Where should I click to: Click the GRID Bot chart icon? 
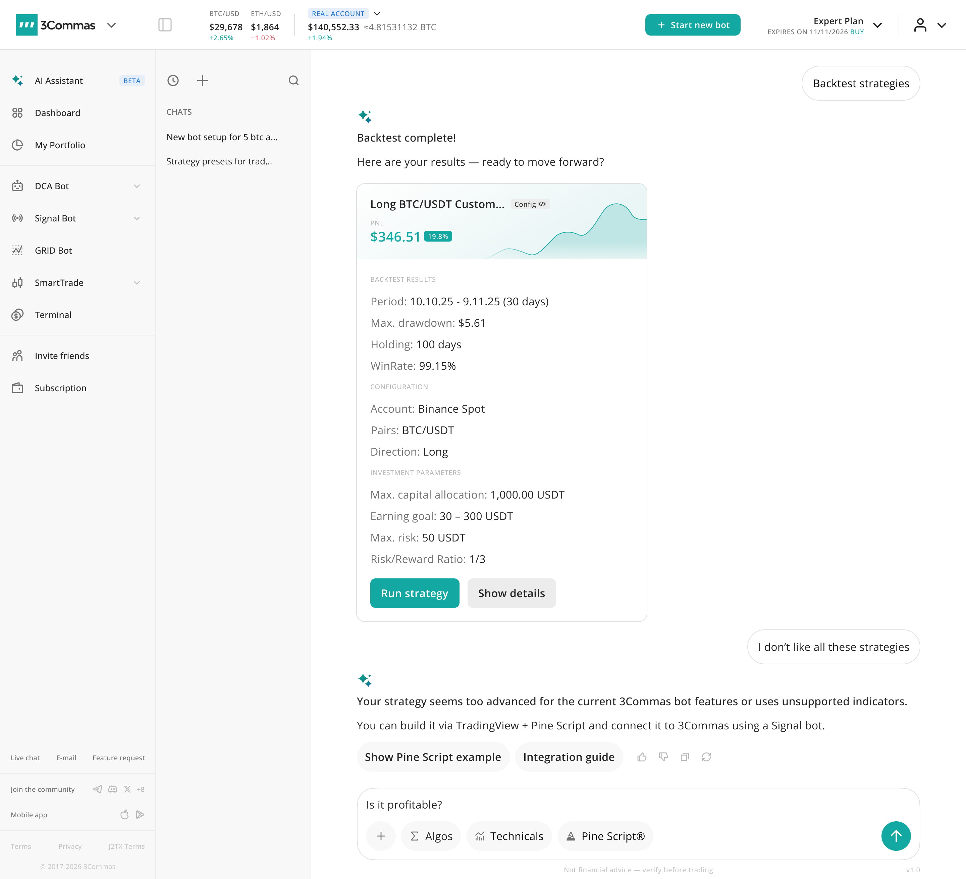[x=17, y=250]
